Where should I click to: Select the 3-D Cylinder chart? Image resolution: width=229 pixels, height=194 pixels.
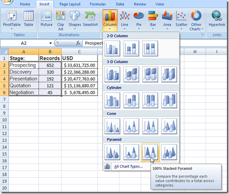[169, 100]
